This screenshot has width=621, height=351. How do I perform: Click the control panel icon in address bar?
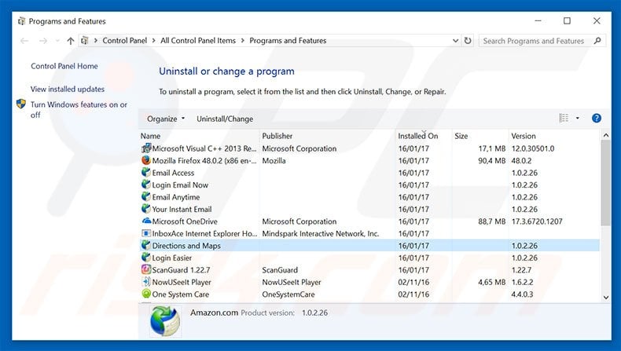click(84, 40)
